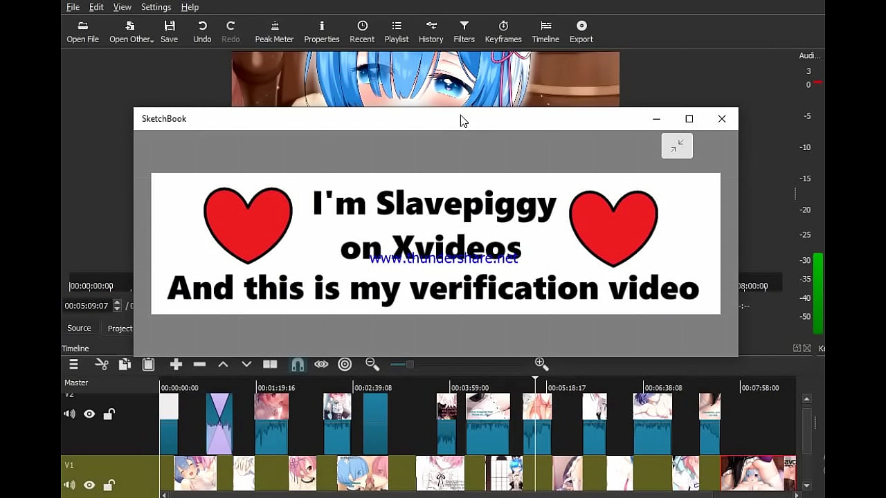Toggle snapping with the magnet icon
The height and width of the screenshot is (498, 886).
point(298,364)
